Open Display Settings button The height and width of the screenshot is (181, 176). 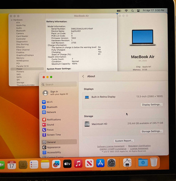152,104
